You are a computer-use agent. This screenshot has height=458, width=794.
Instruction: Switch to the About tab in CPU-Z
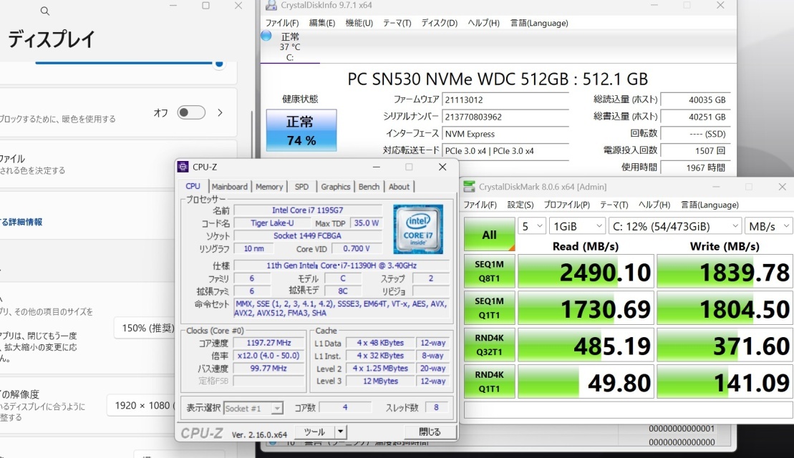click(399, 187)
